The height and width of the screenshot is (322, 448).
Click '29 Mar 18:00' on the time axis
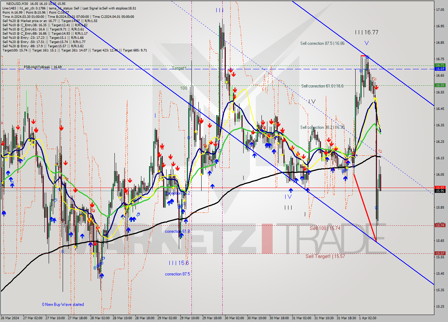(x=212, y=318)
